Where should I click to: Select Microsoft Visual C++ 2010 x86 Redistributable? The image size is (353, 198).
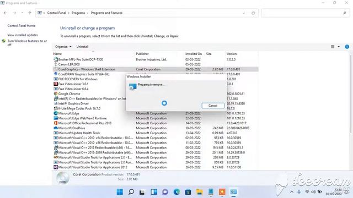click(95, 143)
